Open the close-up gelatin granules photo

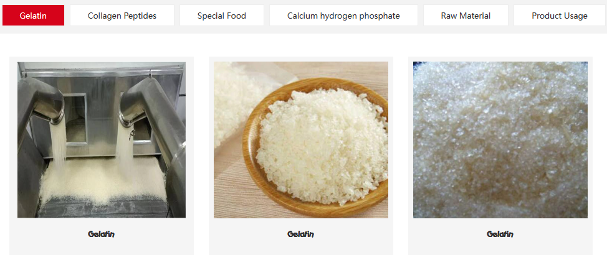click(500, 140)
